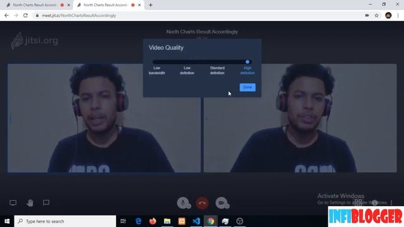Open Chrome profile avatar
Viewport: 404px width, 227px height.
388,15
